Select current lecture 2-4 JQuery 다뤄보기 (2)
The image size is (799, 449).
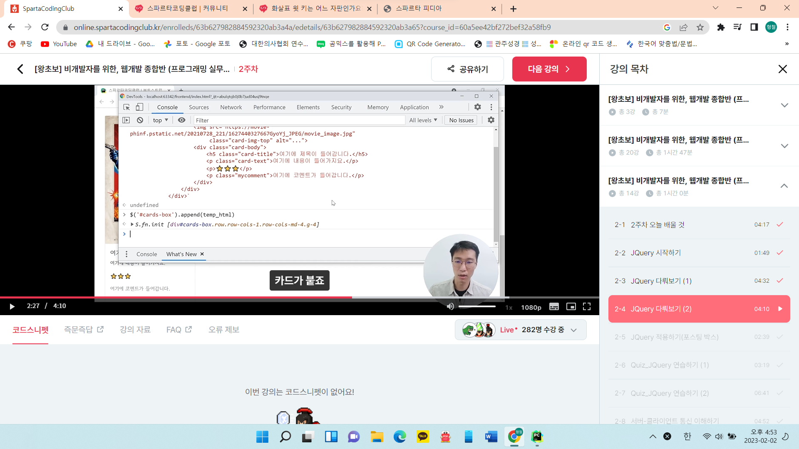click(699, 309)
